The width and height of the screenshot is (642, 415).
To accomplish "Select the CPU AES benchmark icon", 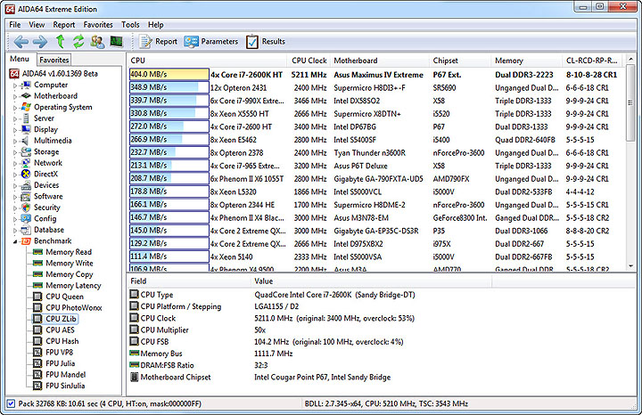I will pos(37,330).
